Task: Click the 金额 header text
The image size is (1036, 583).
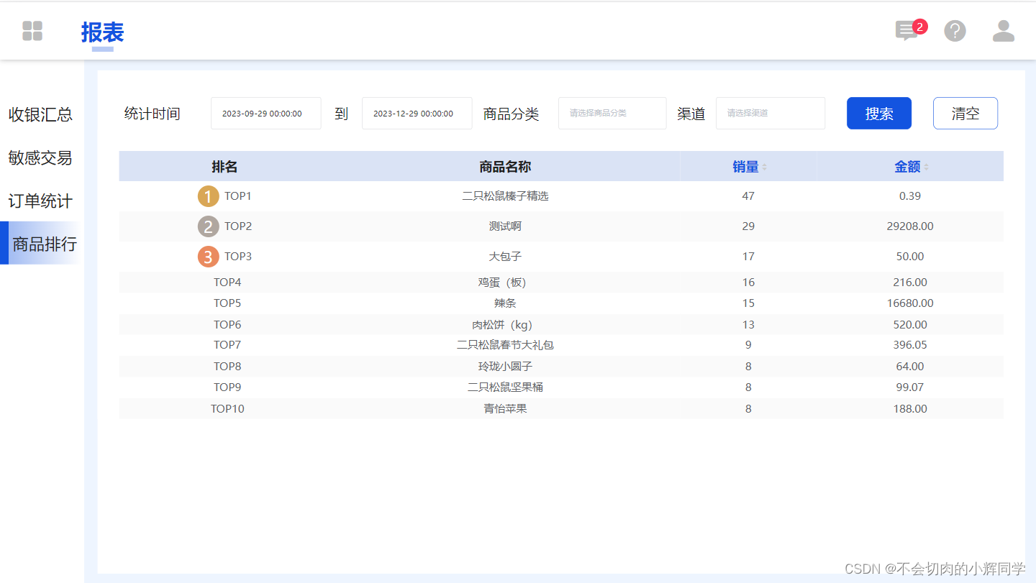Action: coord(908,167)
